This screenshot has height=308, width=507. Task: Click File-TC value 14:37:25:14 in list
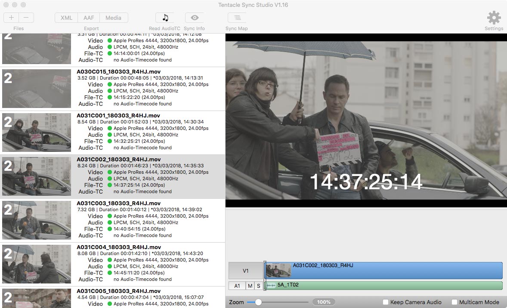[x=139, y=185]
